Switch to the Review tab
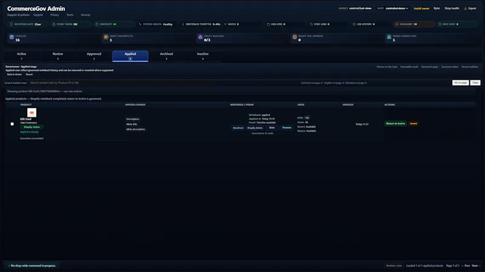The image size is (485, 272). (58, 56)
